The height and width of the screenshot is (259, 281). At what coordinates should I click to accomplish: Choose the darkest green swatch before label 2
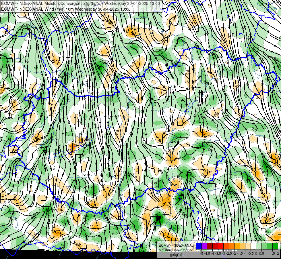click(x=275, y=246)
